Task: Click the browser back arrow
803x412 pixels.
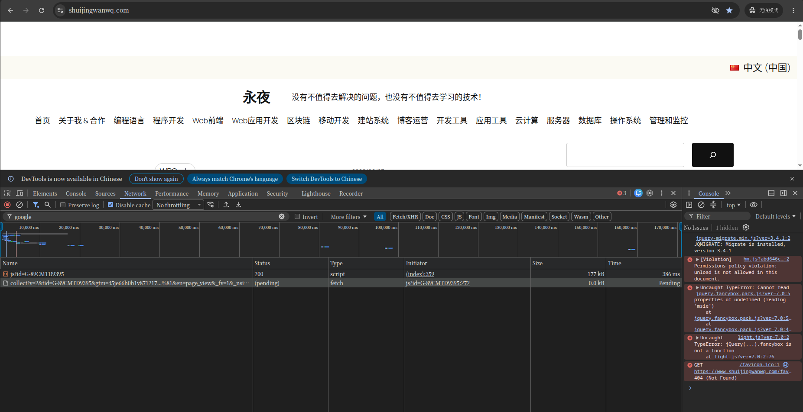Action: [x=10, y=10]
